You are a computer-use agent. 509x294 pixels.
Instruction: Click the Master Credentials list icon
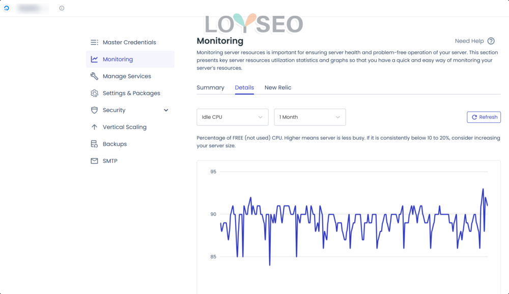tap(94, 42)
